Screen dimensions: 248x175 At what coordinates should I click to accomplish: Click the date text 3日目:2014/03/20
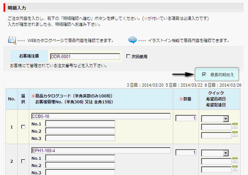point(145,85)
